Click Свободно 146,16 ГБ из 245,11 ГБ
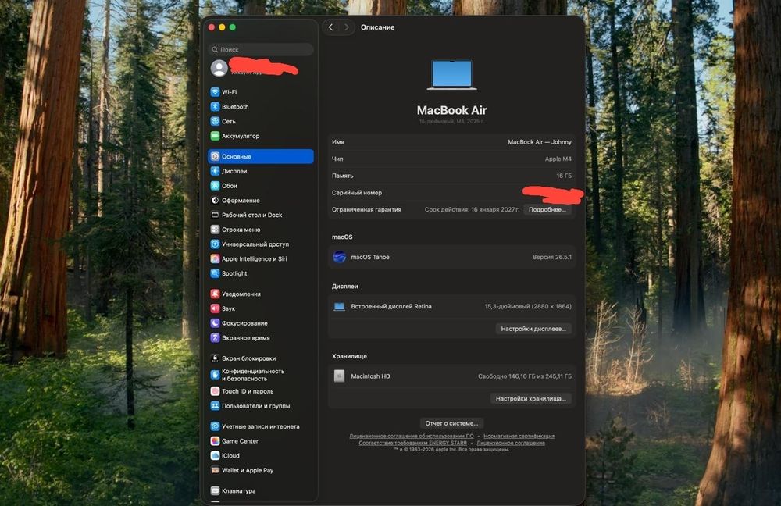The image size is (781, 506). 525,376
